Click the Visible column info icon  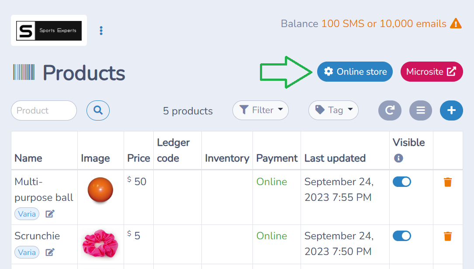click(x=398, y=158)
